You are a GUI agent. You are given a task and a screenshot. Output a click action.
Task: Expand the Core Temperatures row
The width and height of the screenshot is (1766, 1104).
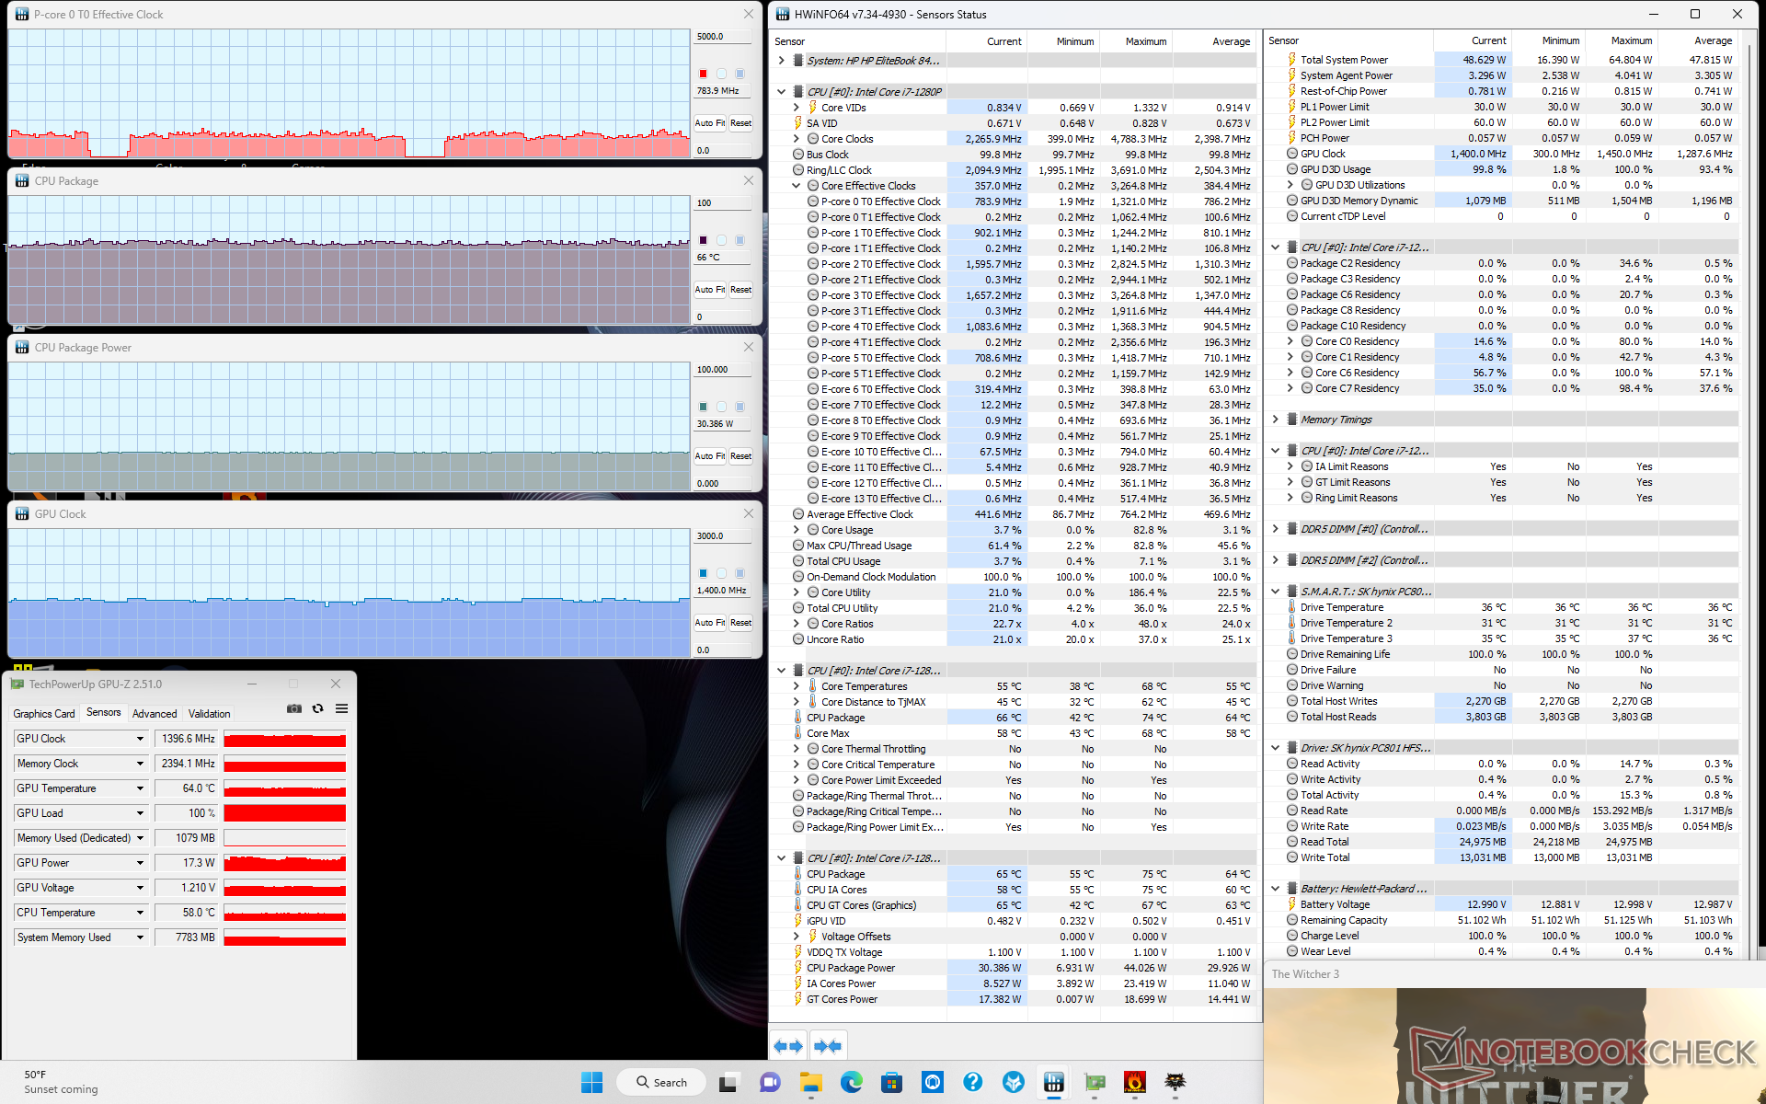pos(797,686)
